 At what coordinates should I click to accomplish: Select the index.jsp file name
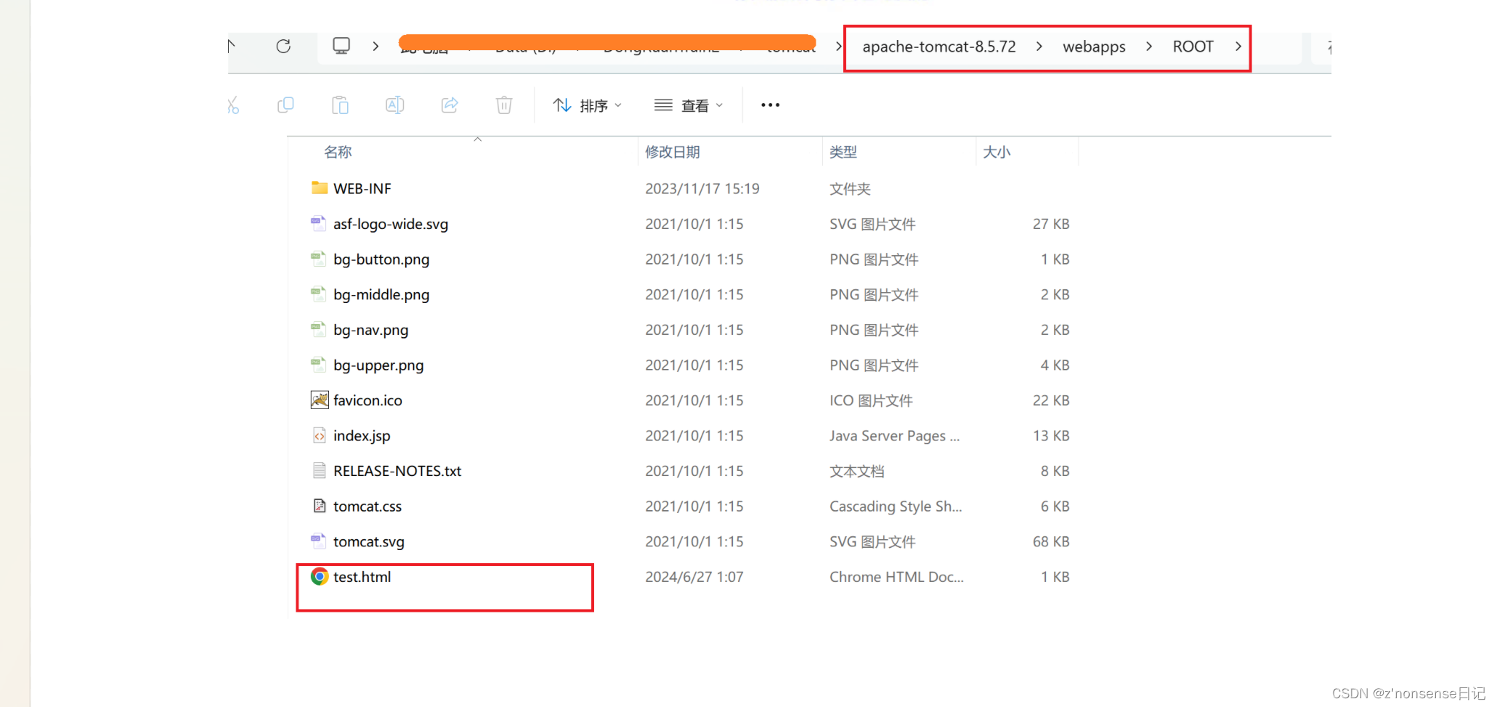[x=362, y=435]
